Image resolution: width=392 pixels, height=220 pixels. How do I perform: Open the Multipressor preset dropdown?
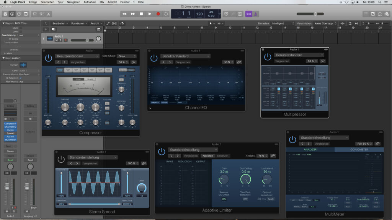click(x=299, y=55)
